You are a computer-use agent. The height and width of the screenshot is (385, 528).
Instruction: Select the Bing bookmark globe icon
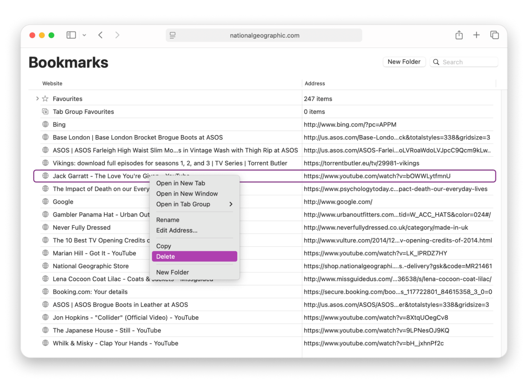(45, 124)
